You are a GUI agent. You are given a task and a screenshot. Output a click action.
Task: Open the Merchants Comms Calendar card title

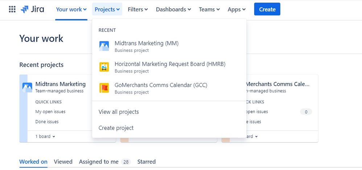click(277, 84)
